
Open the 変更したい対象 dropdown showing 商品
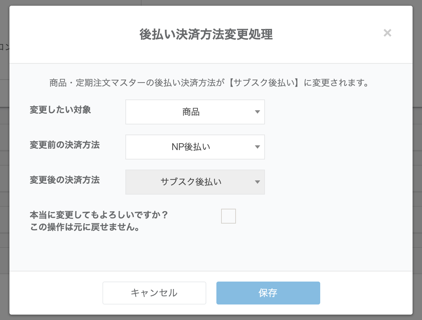[191, 112]
